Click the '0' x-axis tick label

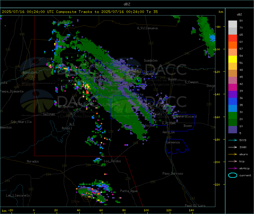click(x=34, y=210)
